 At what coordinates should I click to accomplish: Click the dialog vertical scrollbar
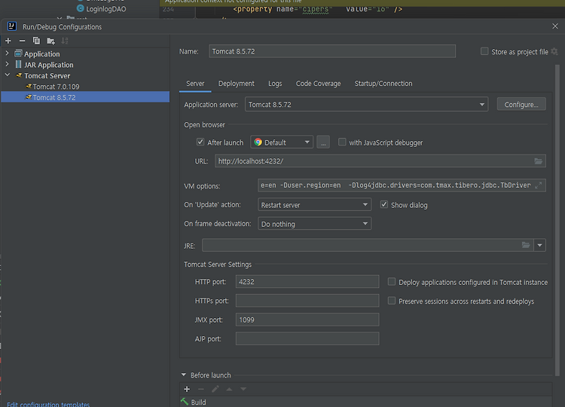point(557,220)
